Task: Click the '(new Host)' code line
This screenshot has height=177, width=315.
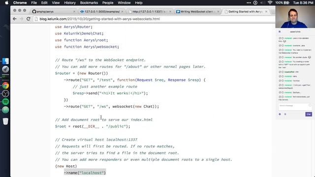Action: pyautogui.click(x=66, y=166)
